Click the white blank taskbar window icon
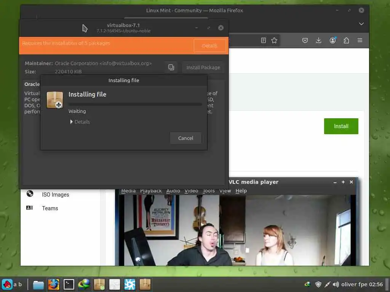This screenshot has width=390, height=292. click(x=114, y=284)
